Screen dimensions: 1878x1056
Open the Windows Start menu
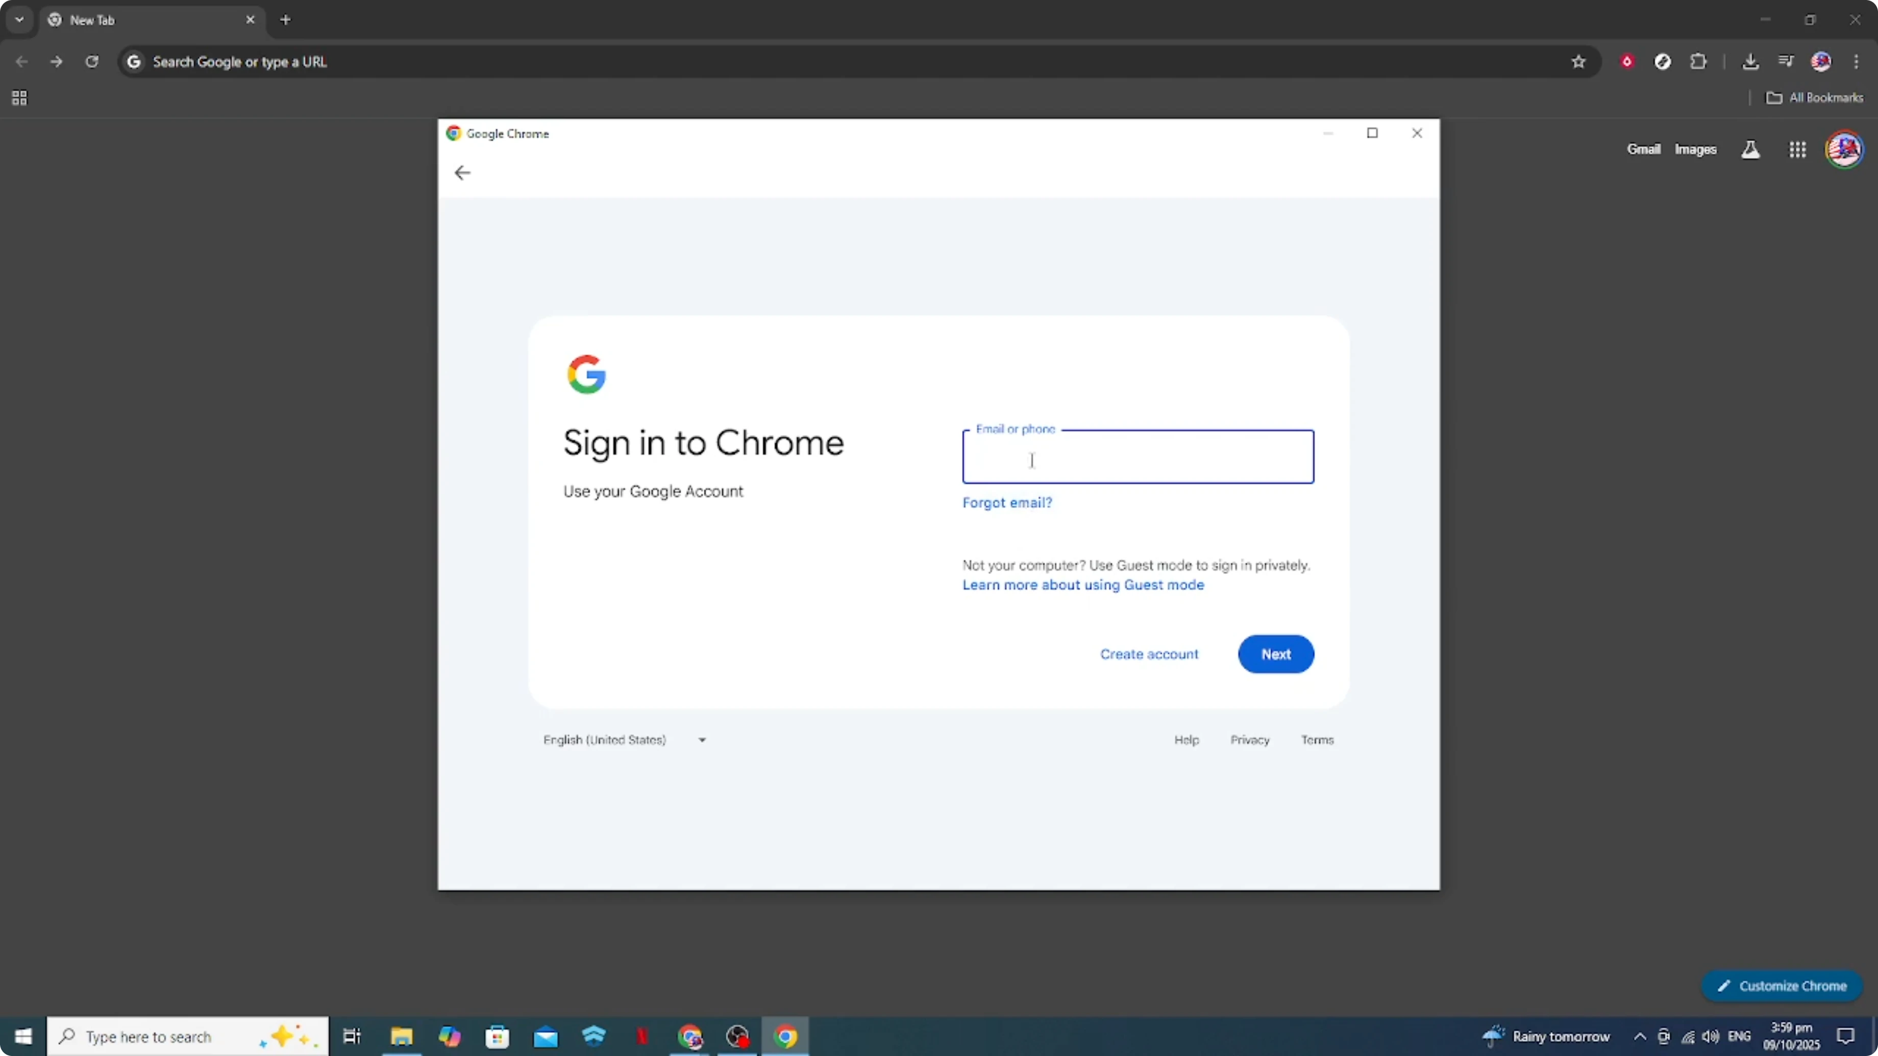[23, 1036]
